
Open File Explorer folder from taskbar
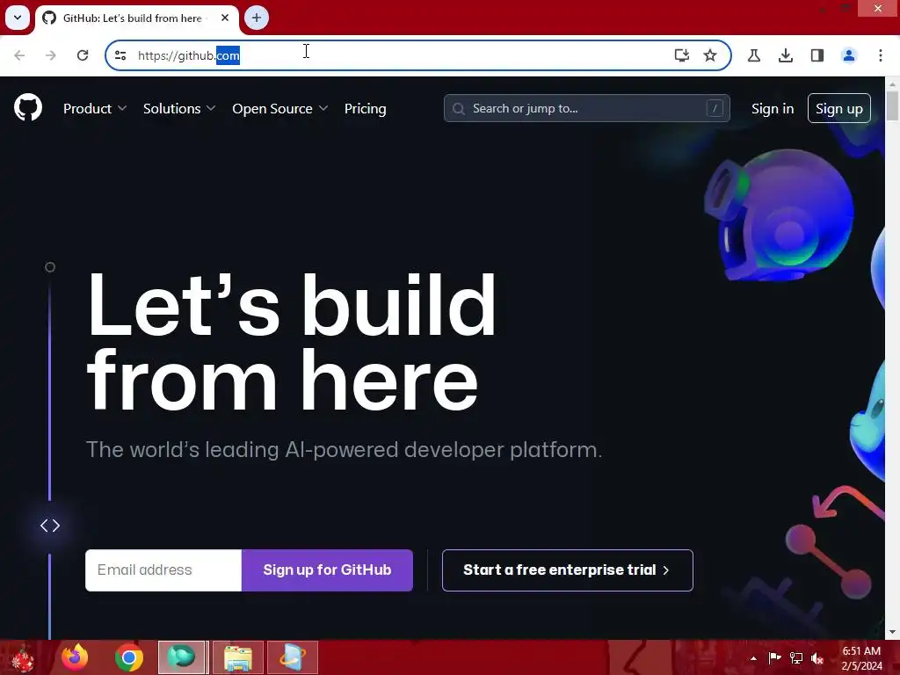click(238, 657)
